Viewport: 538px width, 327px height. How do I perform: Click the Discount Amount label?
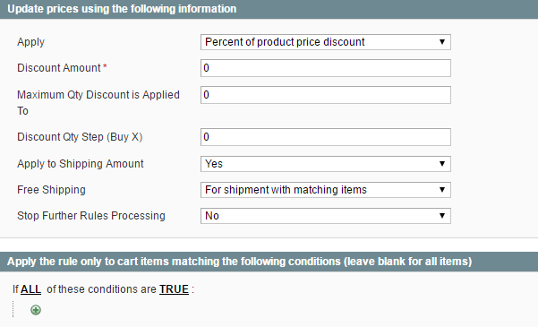[59, 68]
